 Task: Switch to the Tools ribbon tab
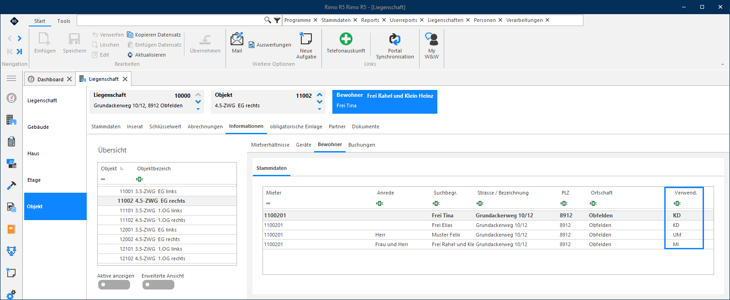(64, 21)
